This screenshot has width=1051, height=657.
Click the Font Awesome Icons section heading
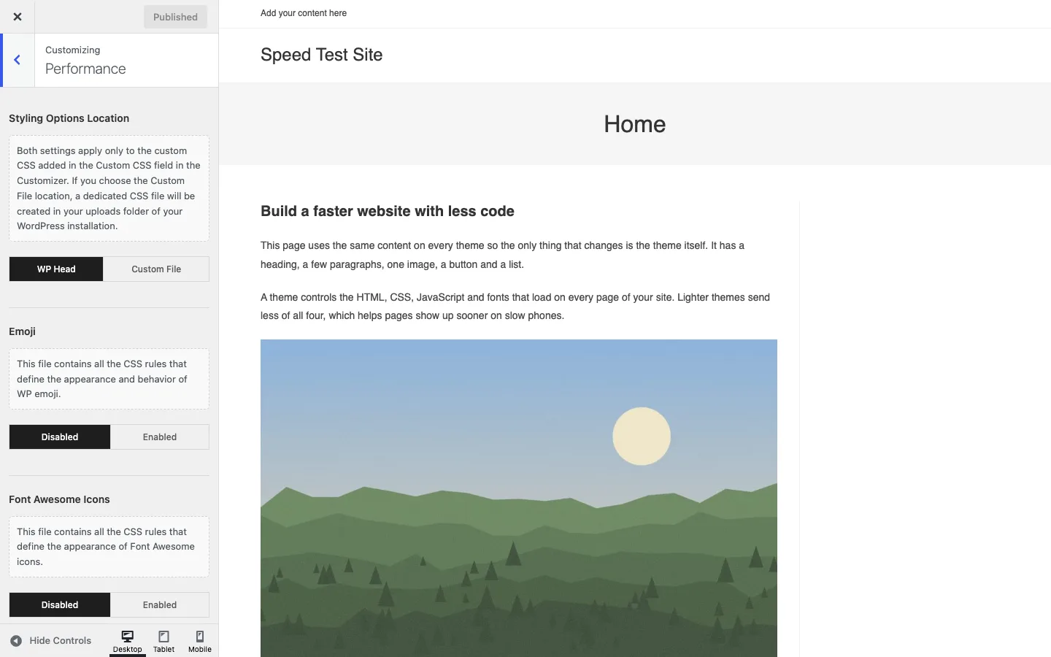[59, 499]
